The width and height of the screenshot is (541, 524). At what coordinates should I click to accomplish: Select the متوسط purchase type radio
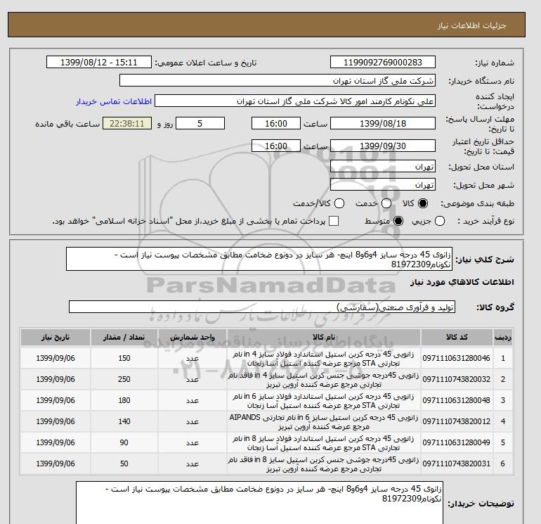pyautogui.click(x=398, y=221)
